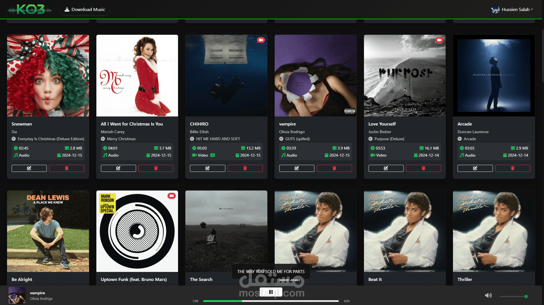Click the Uptown Funk (feat. Bruno Mars) title
Screen dimensions: 544x305
coord(134,280)
